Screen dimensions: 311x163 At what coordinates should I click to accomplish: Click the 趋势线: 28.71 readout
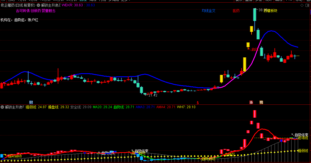click(124, 107)
